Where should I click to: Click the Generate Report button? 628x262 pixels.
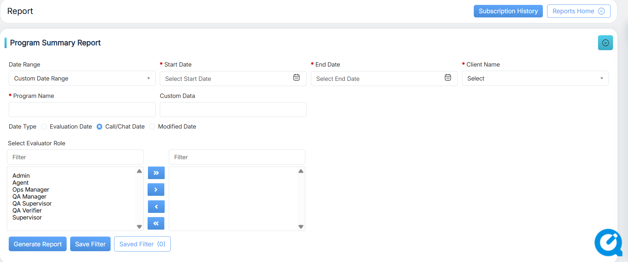click(x=38, y=244)
